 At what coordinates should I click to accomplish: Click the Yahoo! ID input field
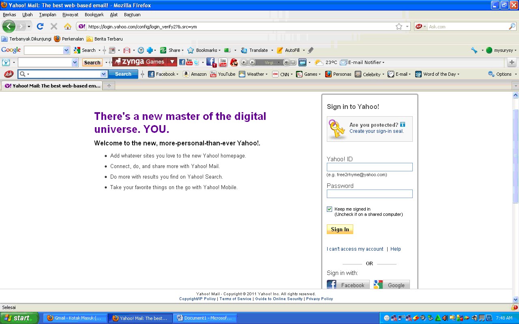point(370,167)
